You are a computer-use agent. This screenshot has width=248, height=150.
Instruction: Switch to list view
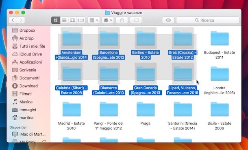(64, 20)
